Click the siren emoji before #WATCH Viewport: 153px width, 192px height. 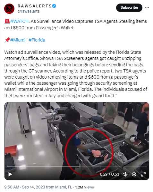tap(7, 21)
